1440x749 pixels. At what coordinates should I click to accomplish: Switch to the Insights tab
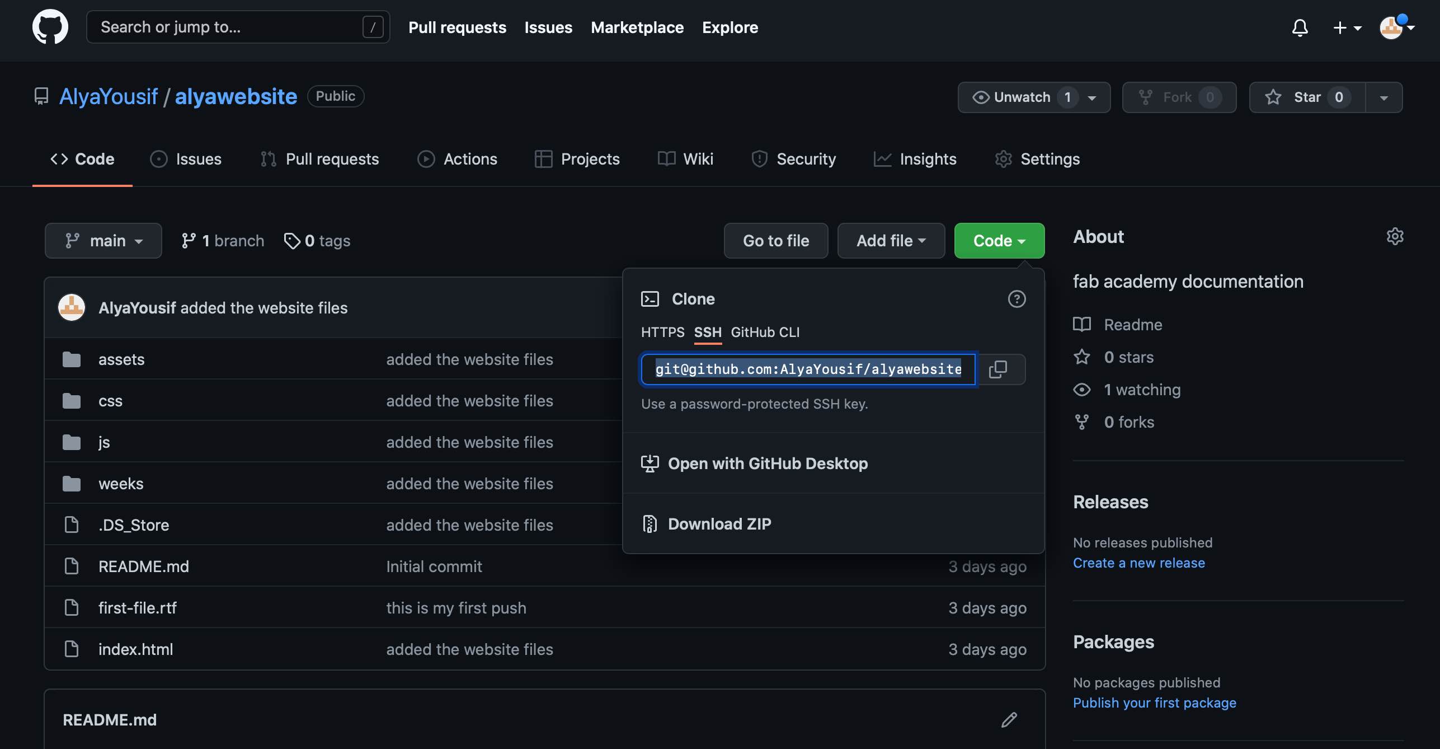[x=915, y=159]
